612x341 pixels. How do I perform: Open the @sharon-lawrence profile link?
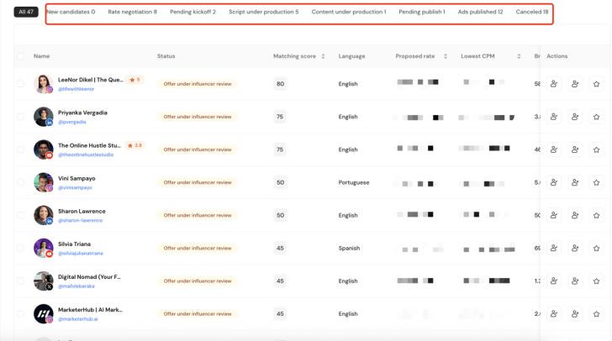click(80, 221)
